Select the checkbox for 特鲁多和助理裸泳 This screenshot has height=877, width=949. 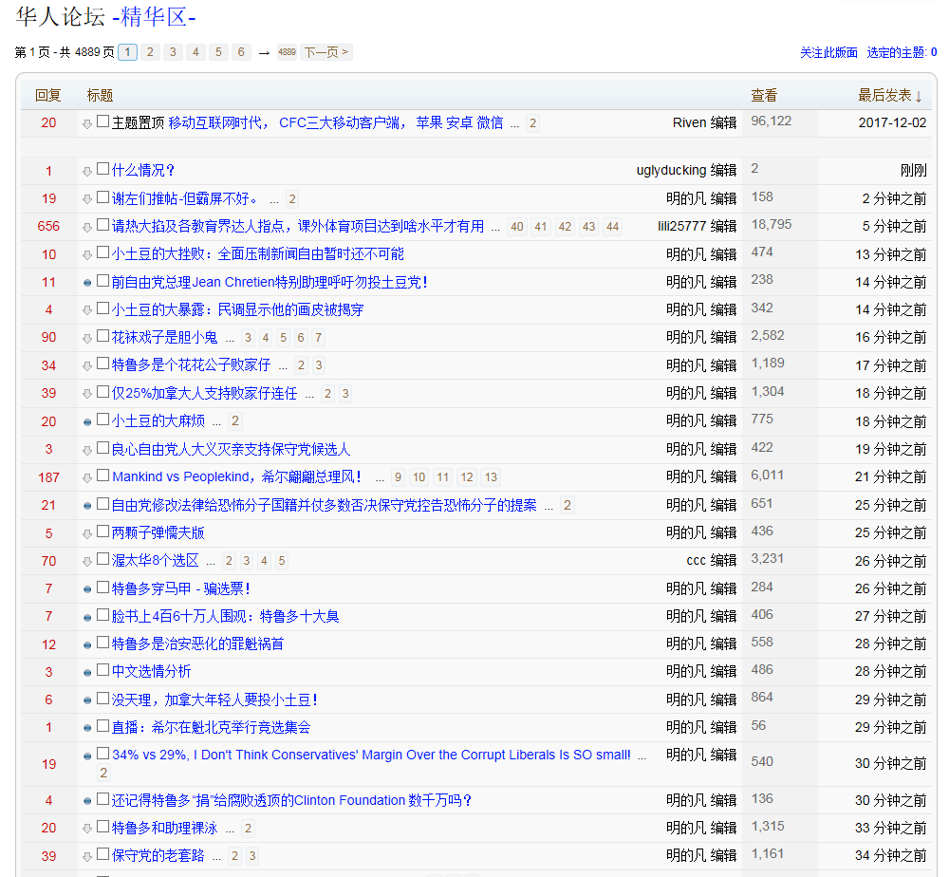point(102,828)
